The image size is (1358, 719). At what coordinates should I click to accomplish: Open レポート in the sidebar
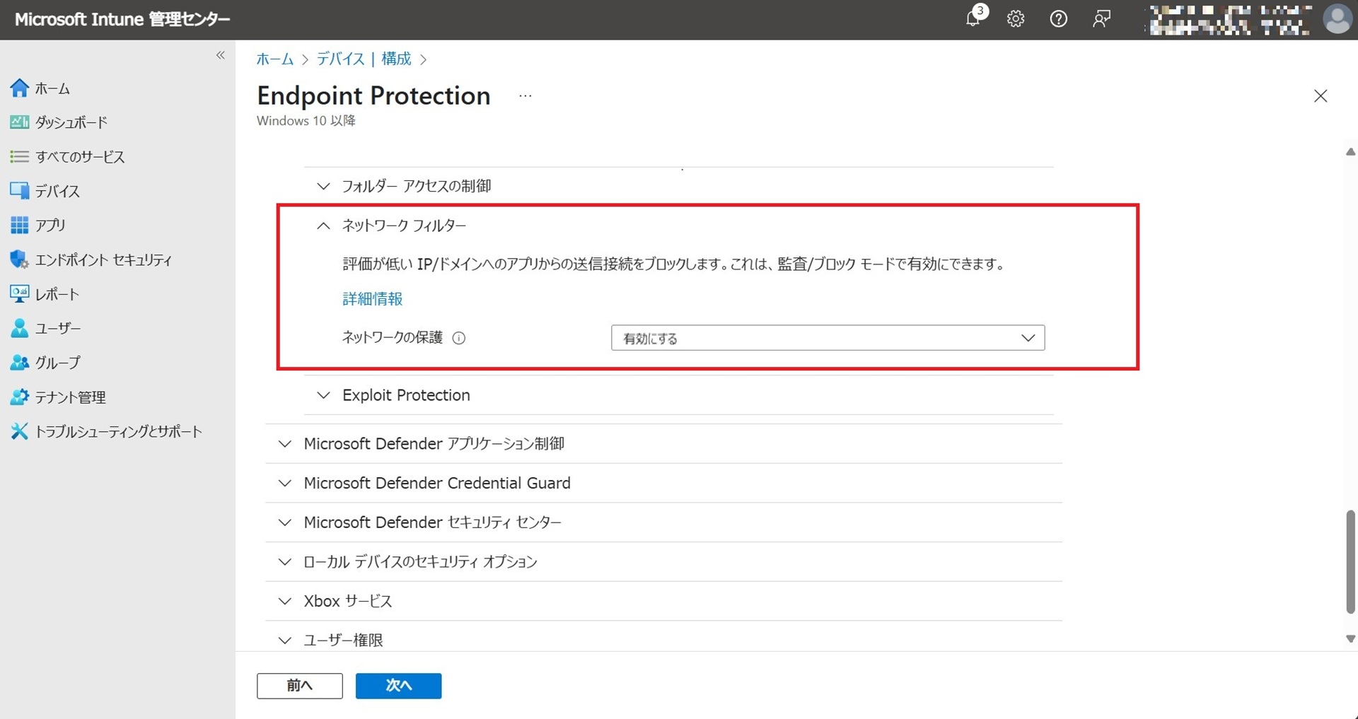[x=57, y=293]
